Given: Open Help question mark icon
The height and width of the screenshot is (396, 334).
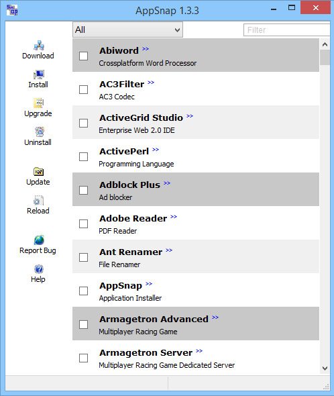Looking at the screenshot, I should click(39, 269).
